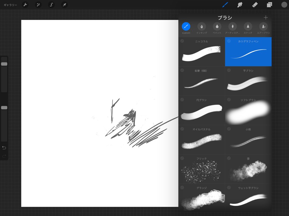The height and width of the screenshot is (216, 289).
Task: Choose the 鉛筆（6B） brush
Action: click(202, 81)
